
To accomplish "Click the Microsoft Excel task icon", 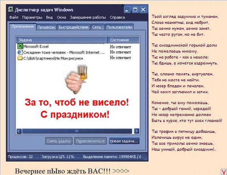I will pos(20,46).
